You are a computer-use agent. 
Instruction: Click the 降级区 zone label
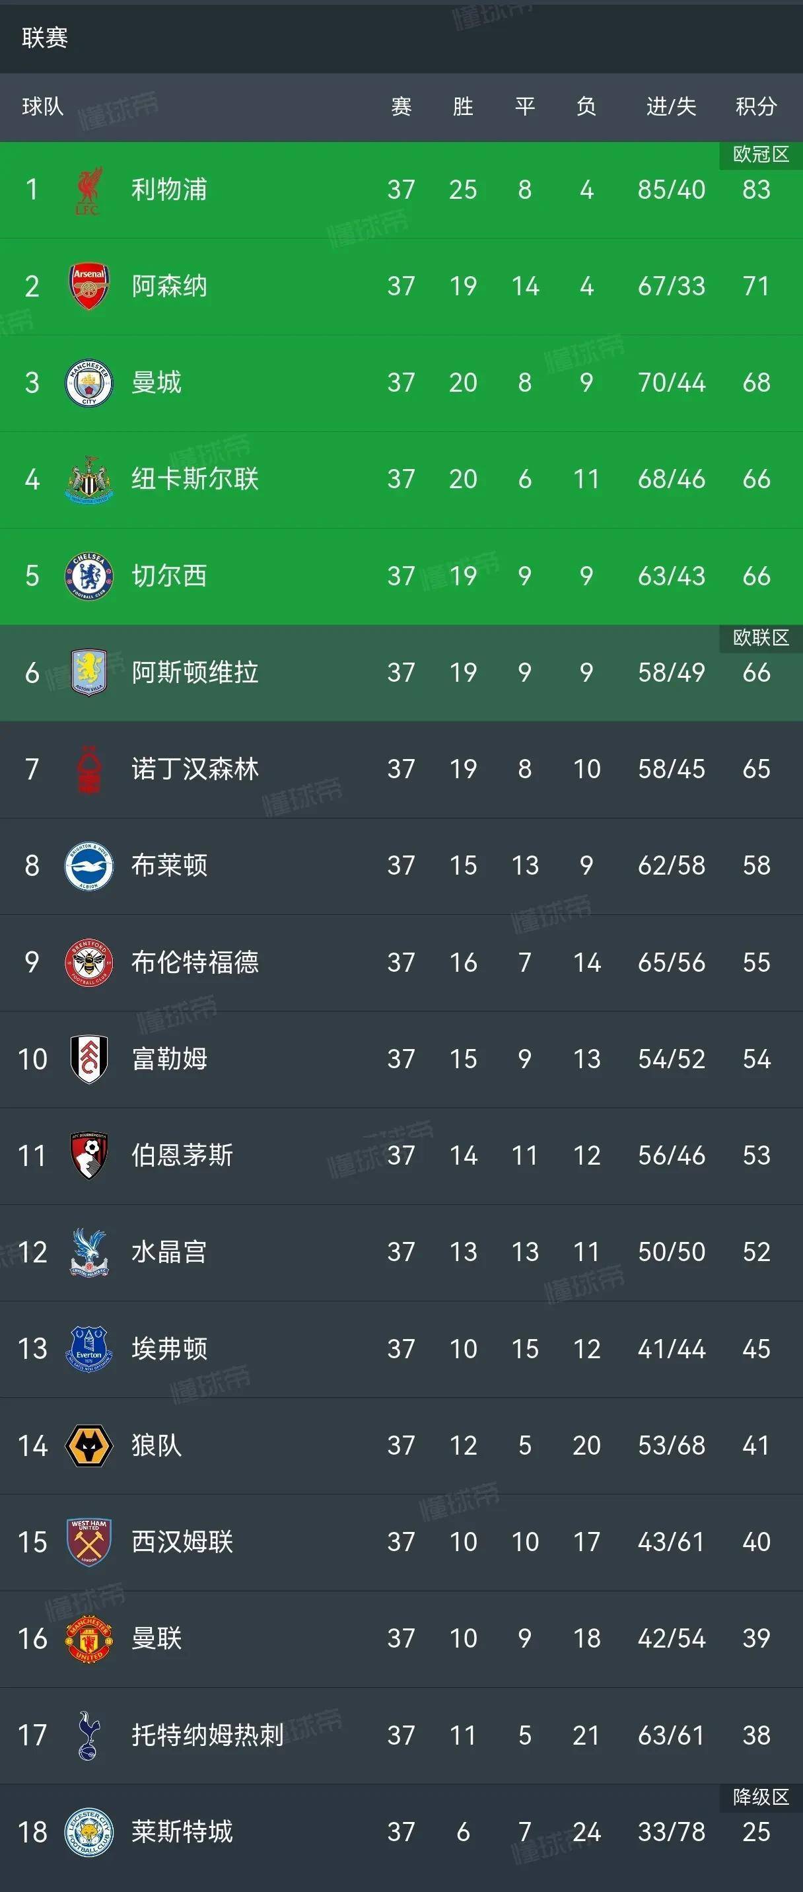pyautogui.click(x=761, y=1798)
